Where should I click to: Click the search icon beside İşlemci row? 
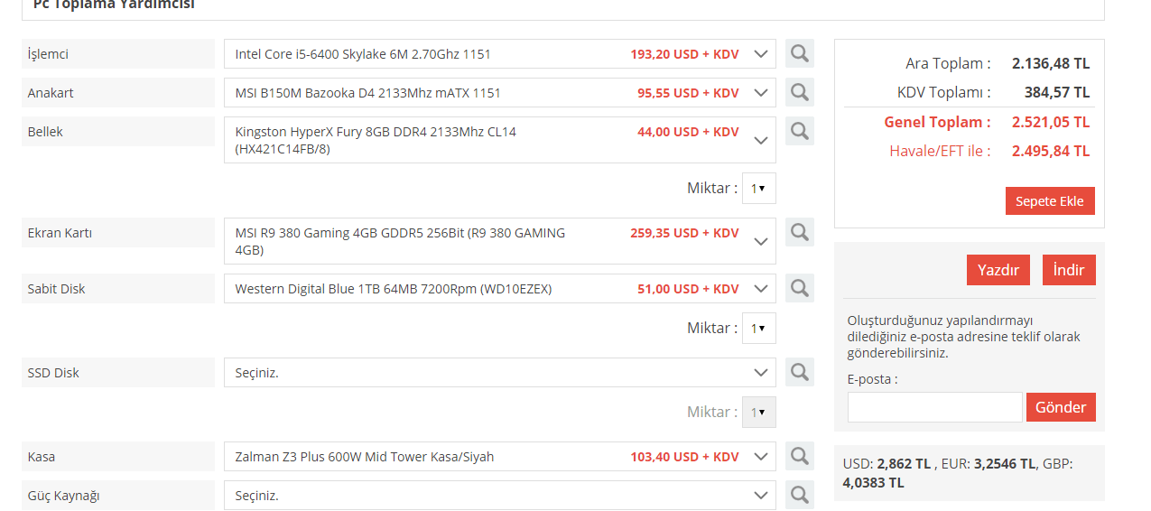(x=799, y=53)
